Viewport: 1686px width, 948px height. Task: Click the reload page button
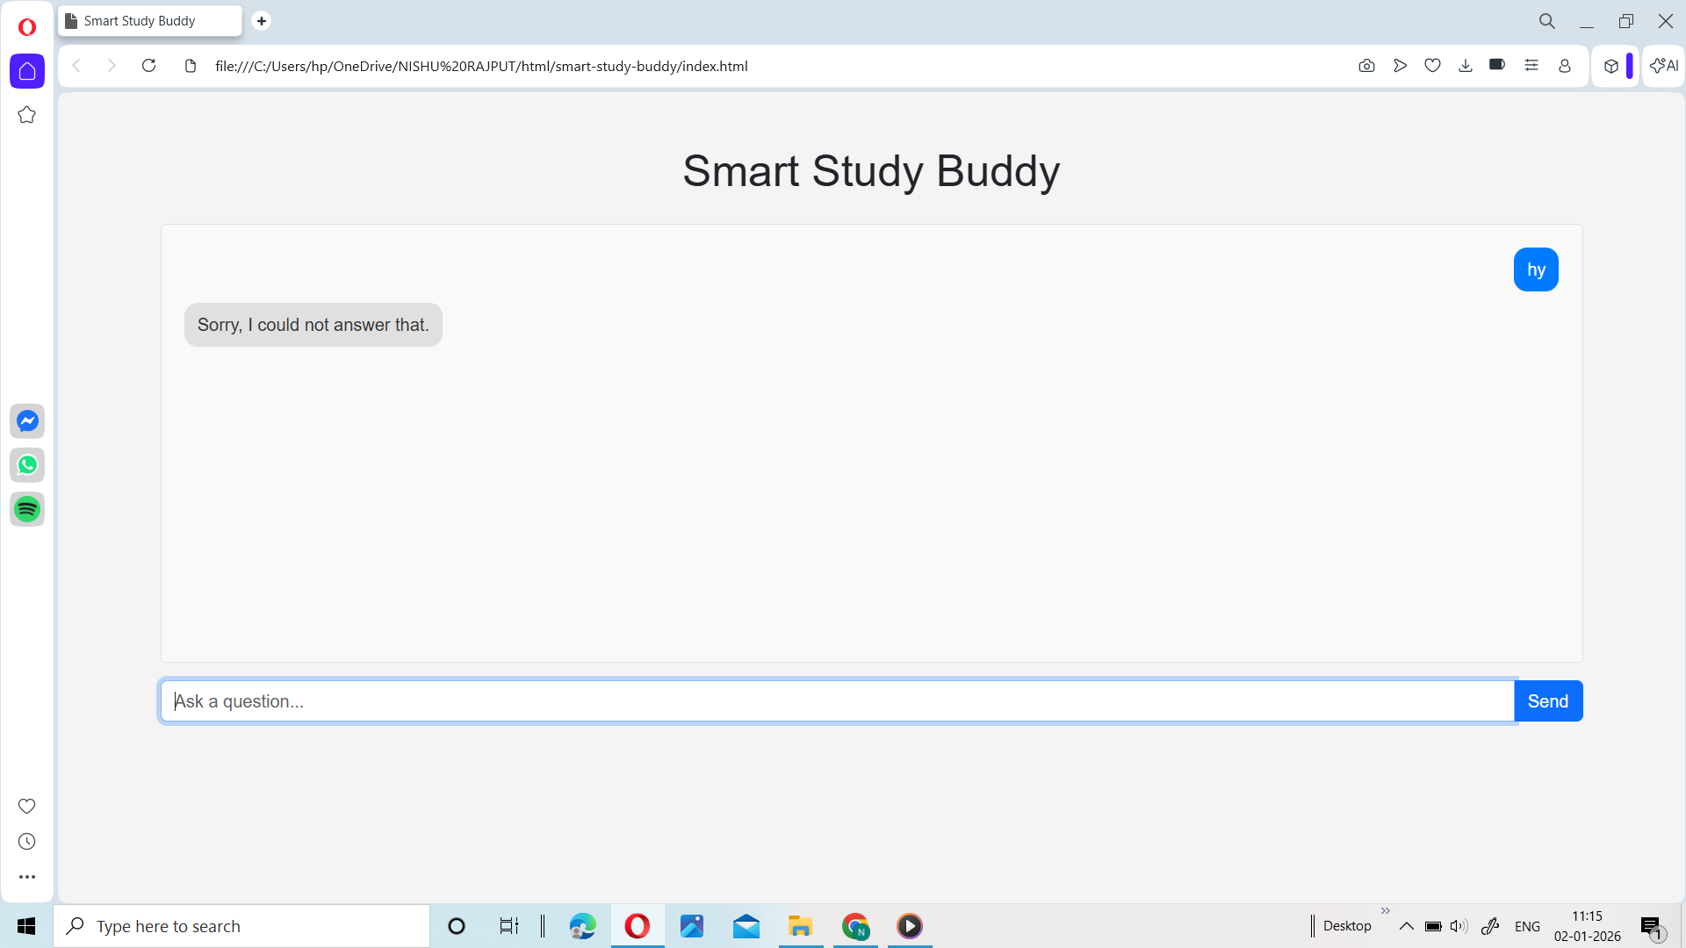[x=148, y=66]
